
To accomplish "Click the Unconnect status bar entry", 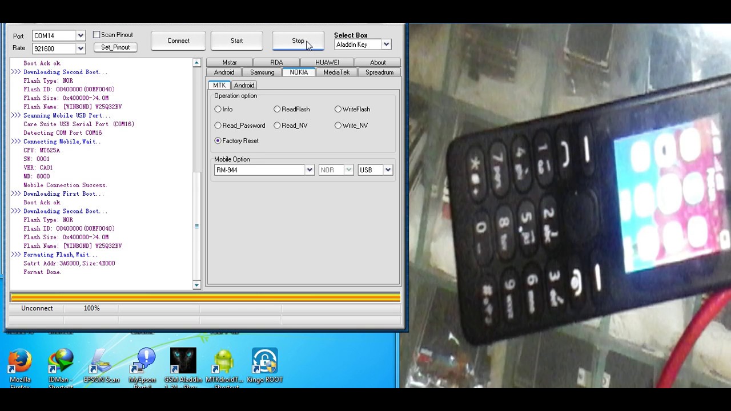I will tap(37, 308).
